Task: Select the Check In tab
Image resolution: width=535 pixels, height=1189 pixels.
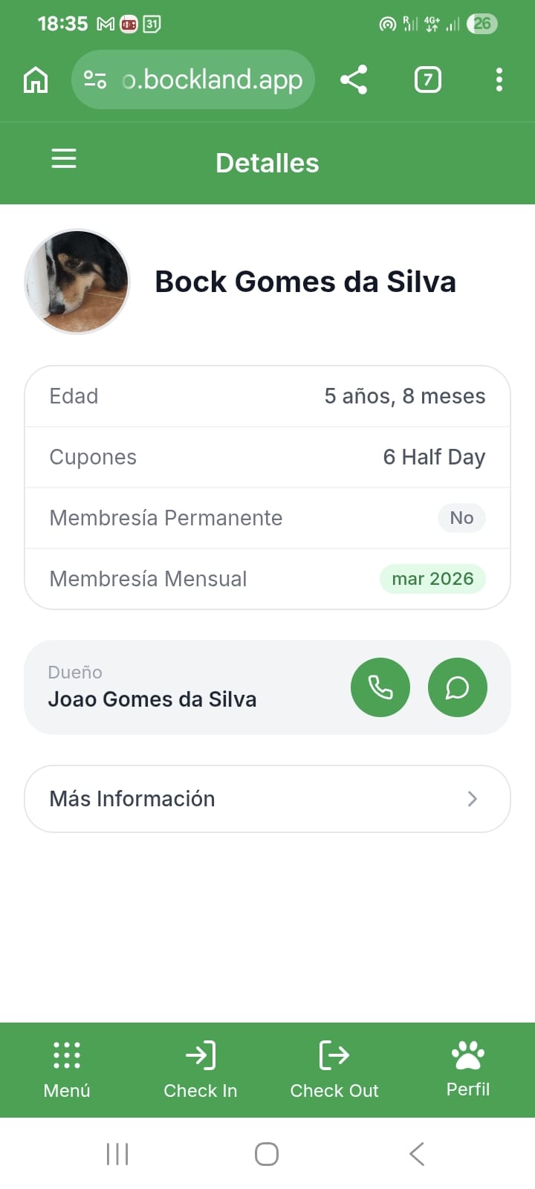Action: click(201, 1069)
